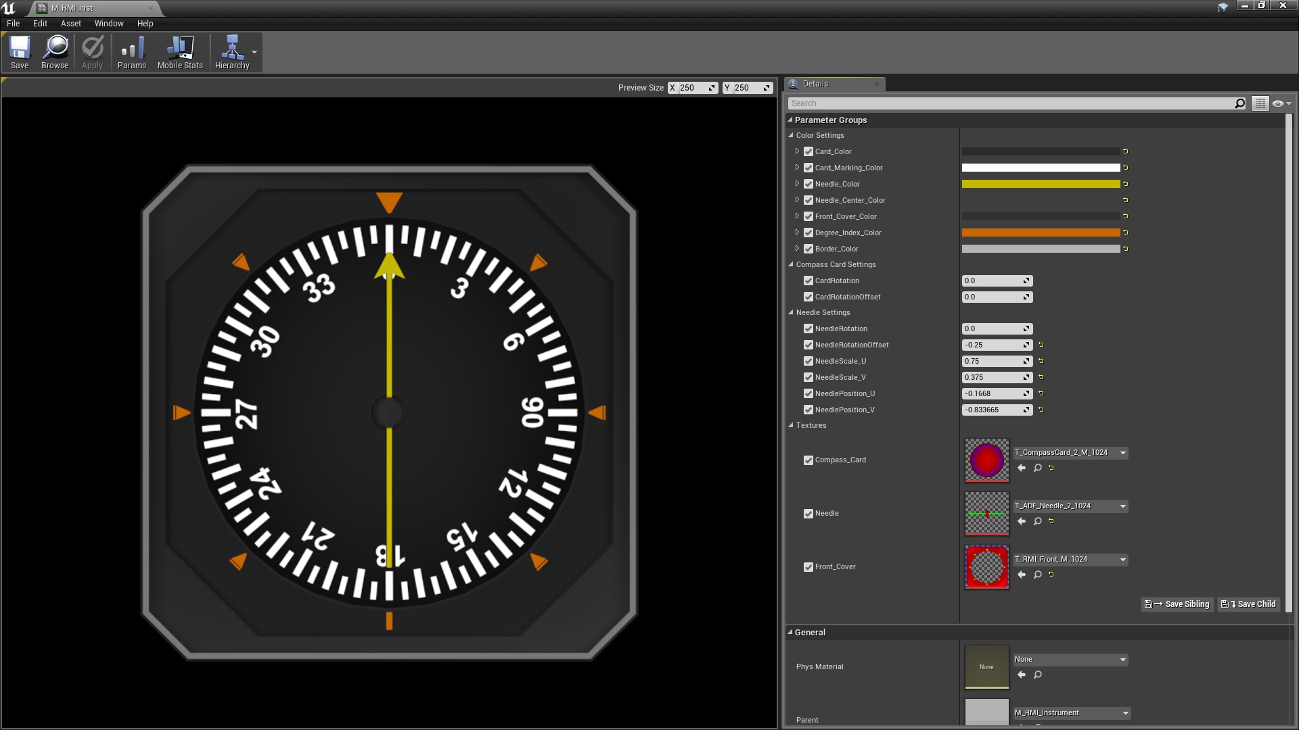1299x730 pixels.
Task: Enable the Card_Color parameter override
Action: tap(808, 151)
